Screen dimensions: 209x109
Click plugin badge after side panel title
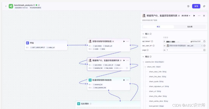point(179,16)
